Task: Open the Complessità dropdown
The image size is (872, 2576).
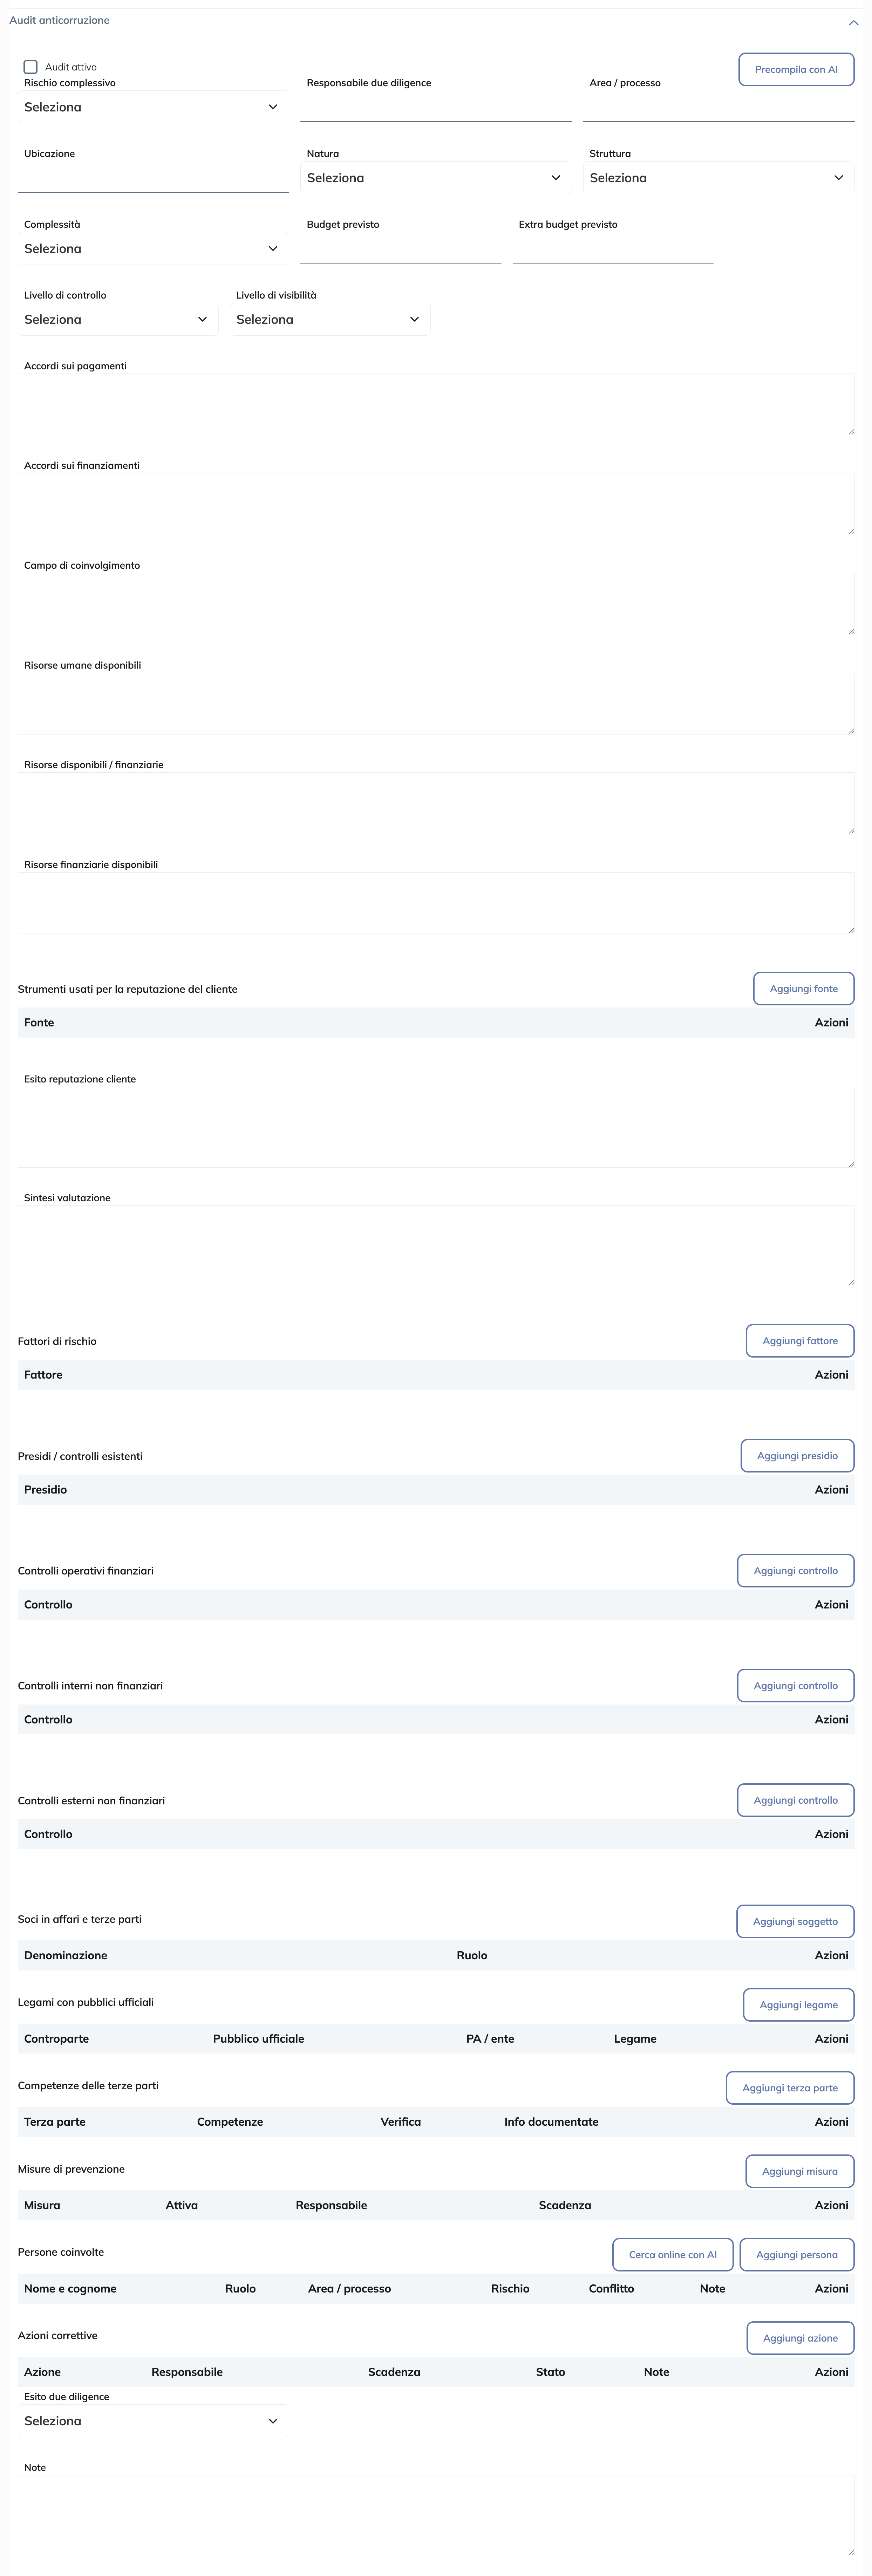Action: tap(153, 249)
